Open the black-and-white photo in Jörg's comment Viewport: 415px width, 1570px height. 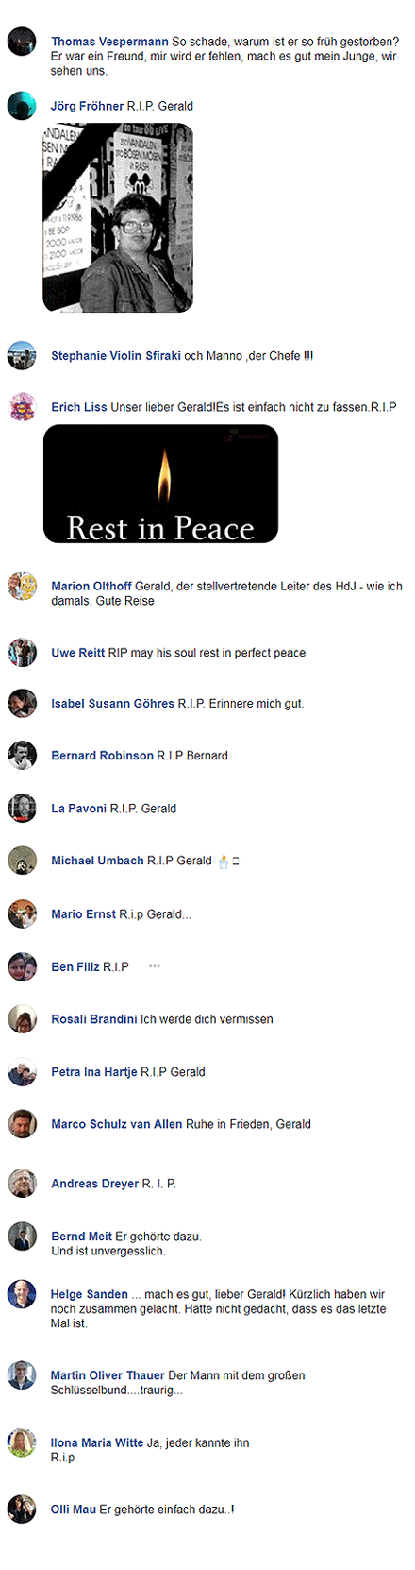118,218
